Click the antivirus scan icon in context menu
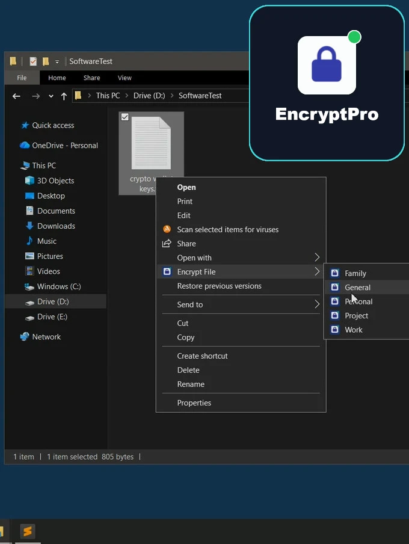Viewport: 409px width, 544px height. pos(167,229)
